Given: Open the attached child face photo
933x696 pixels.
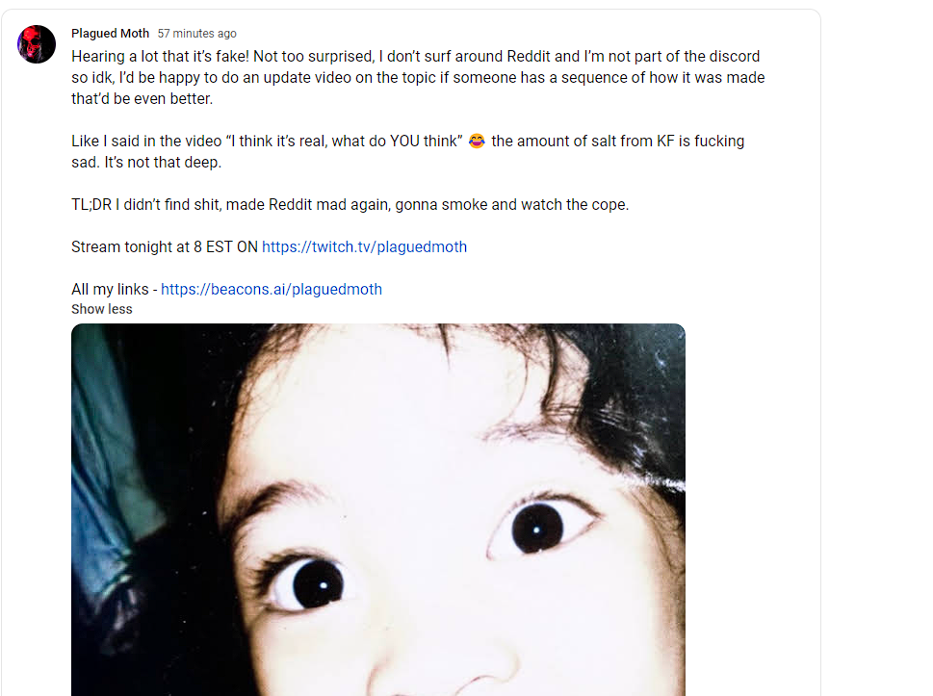Looking at the screenshot, I should [378, 510].
